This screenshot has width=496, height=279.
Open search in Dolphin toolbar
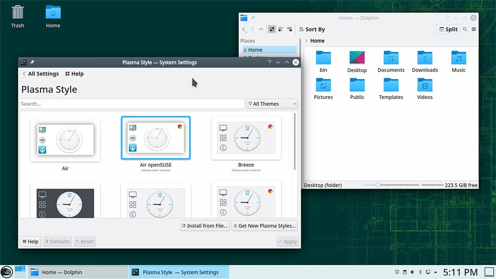click(x=465, y=29)
